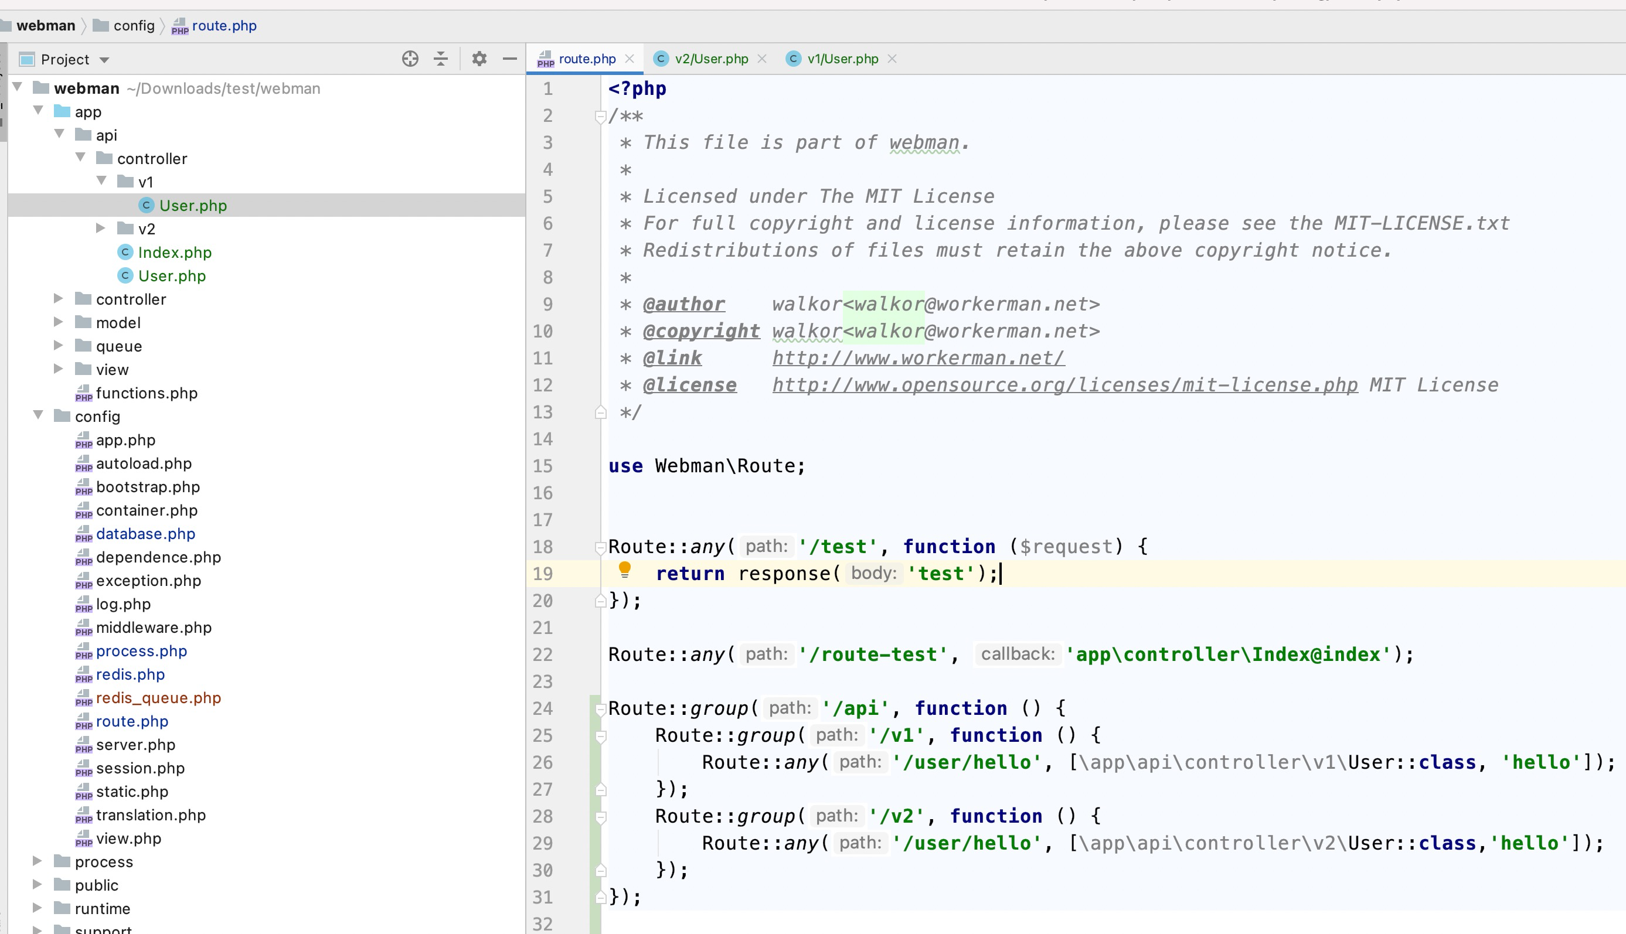
Task: Select translation.php file
Action: coord(151,814)
